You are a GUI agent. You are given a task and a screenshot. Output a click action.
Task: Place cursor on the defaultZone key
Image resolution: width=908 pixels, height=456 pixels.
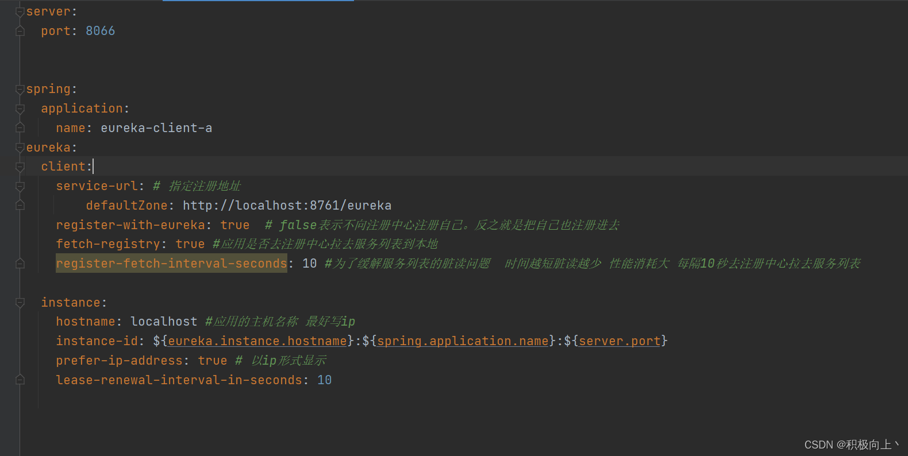(126, 206)
